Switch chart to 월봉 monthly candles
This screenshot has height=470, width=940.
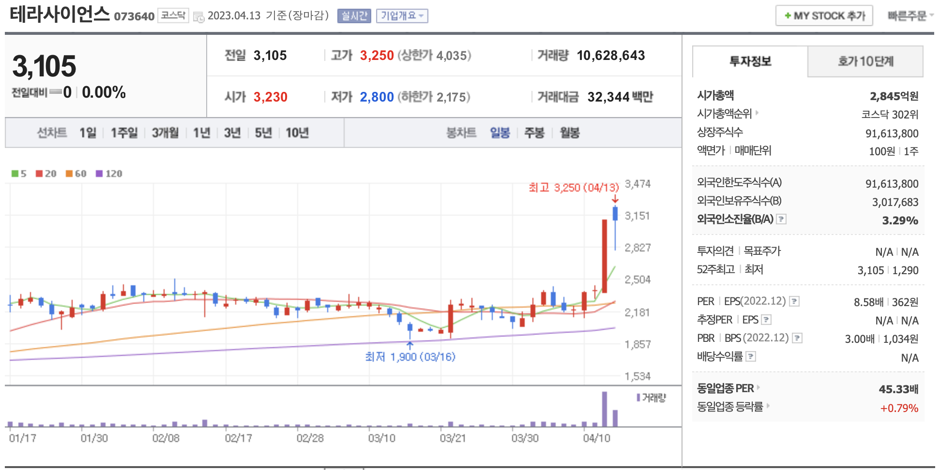pos(569,132)
